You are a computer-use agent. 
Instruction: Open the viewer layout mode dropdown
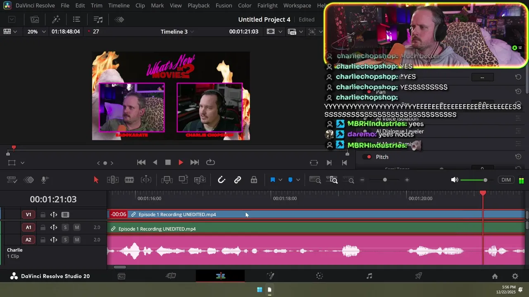10,31
